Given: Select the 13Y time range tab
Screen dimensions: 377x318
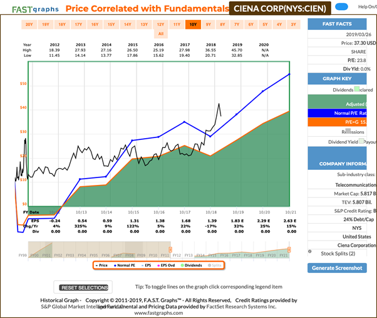Looking at the screenshot, I should (144, 24).
